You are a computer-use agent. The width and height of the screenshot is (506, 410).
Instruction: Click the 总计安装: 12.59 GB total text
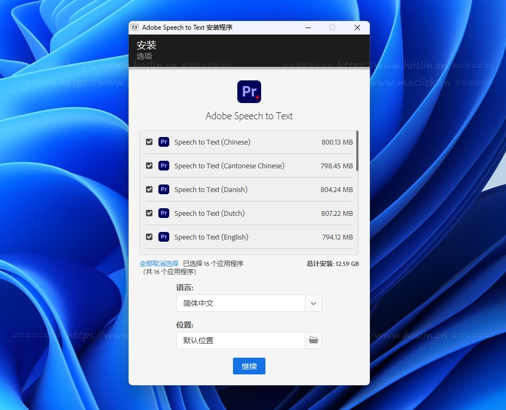point(332,264)
